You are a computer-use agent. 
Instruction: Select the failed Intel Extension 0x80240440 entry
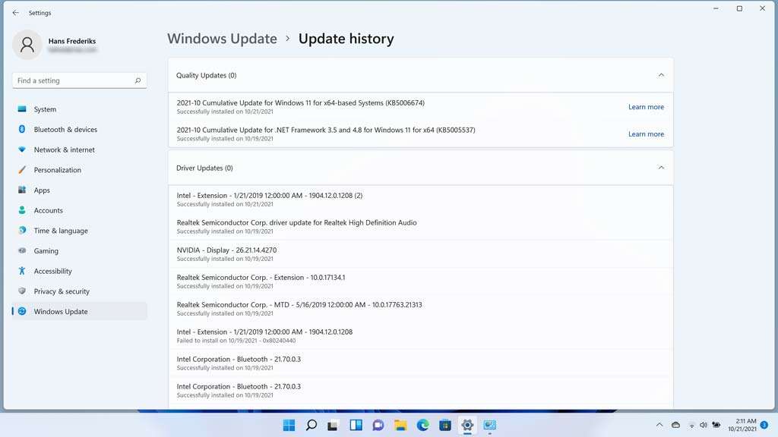tap(420, 335)
